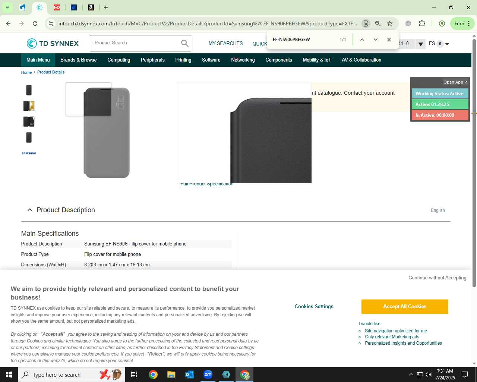Open Computing menu
This screenshot has height=382, width=477.
click(119, 60)
